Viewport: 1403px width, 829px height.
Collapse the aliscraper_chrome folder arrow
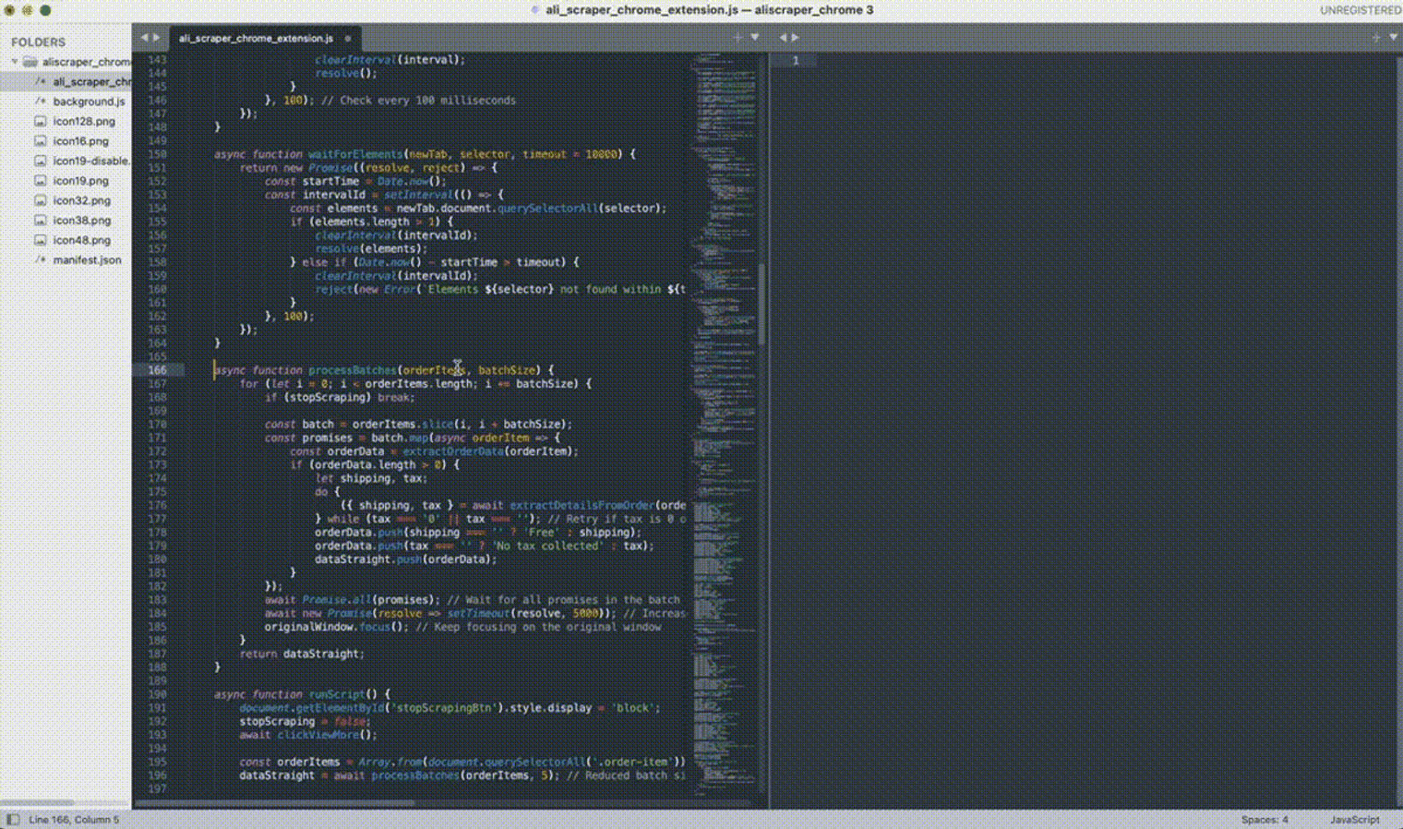tap(15, 62)
